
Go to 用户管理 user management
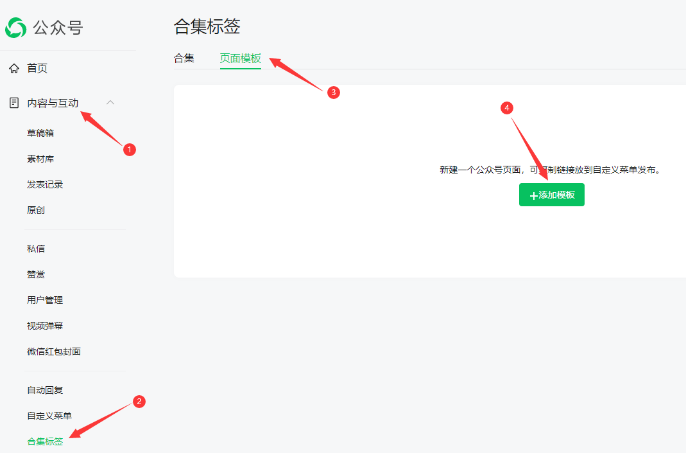[x=45, y=300]
